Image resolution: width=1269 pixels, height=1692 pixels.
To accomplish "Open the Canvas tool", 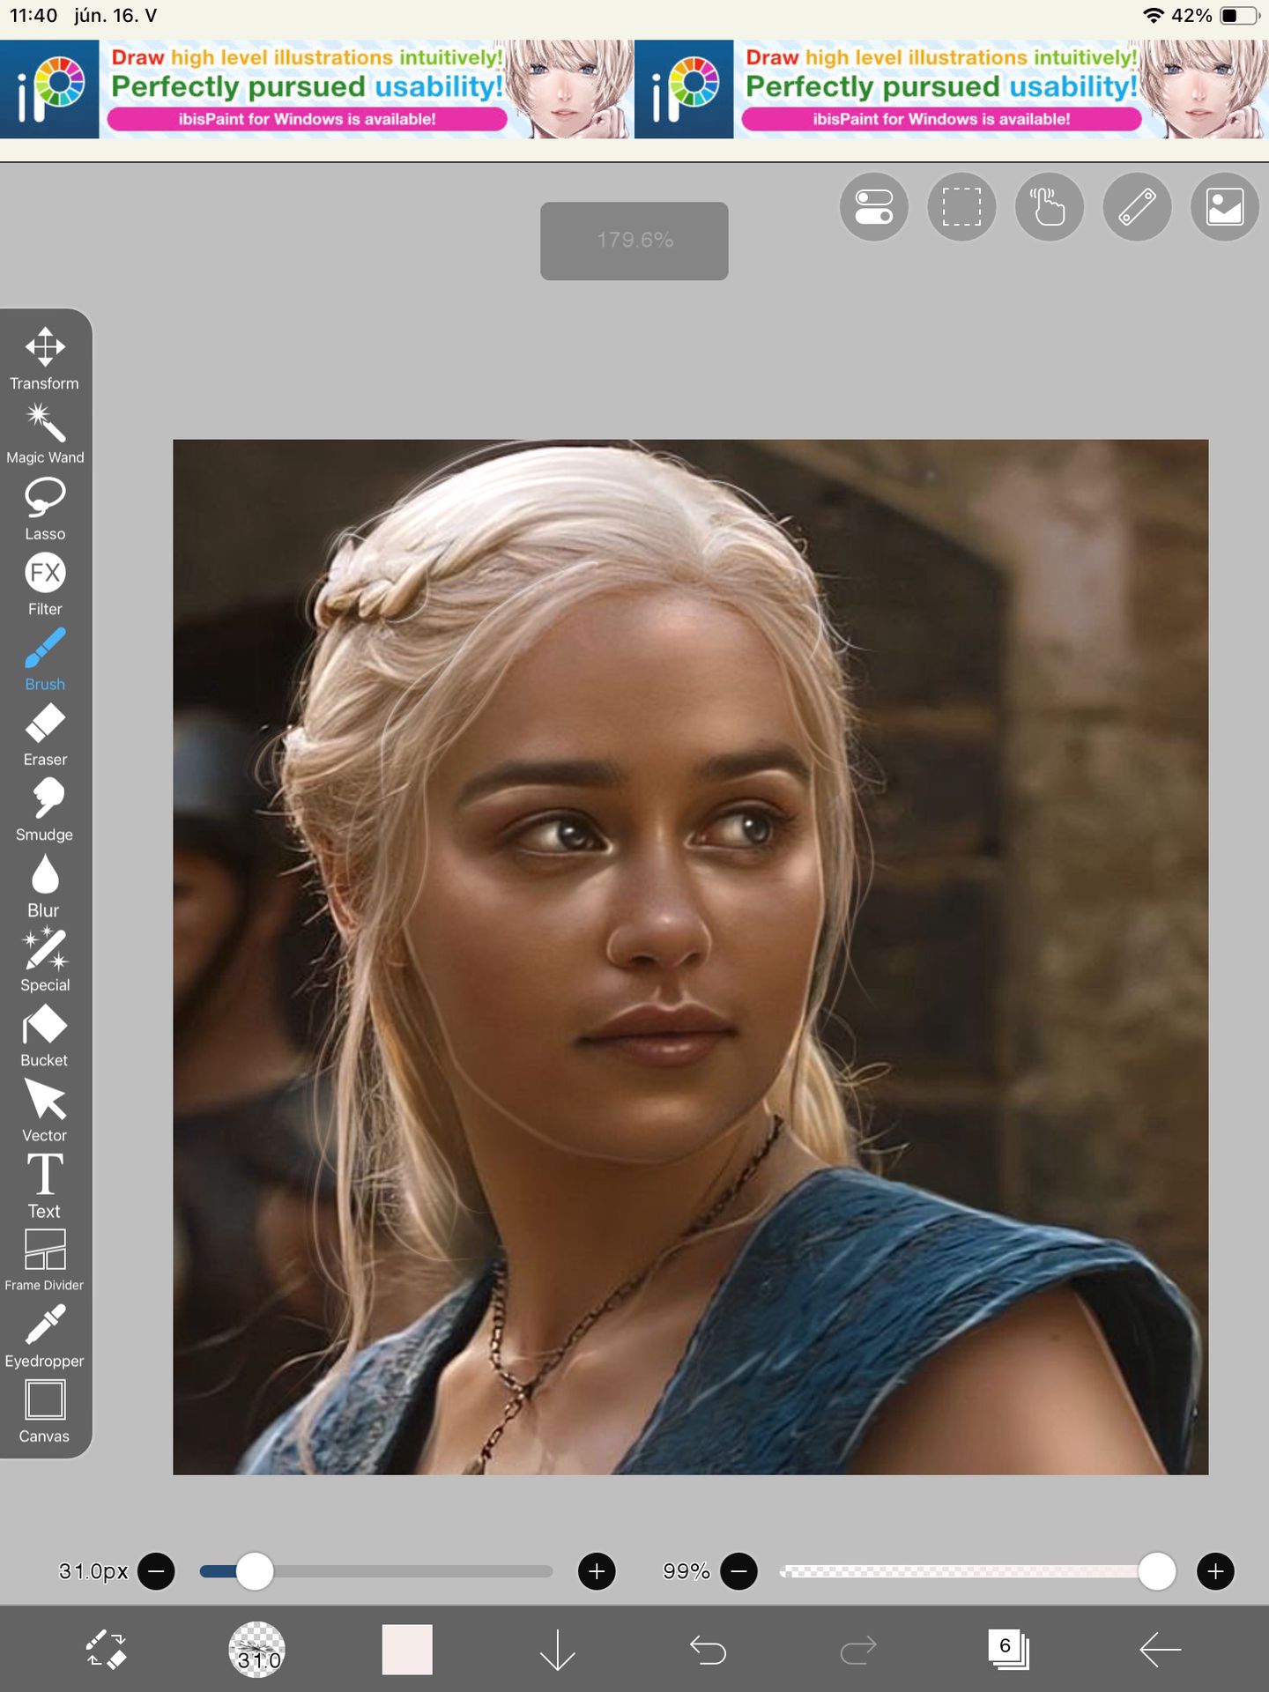I will (x=45, y=1412).
